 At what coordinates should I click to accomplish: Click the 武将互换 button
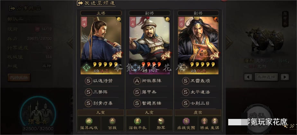[x=19, y=78]
